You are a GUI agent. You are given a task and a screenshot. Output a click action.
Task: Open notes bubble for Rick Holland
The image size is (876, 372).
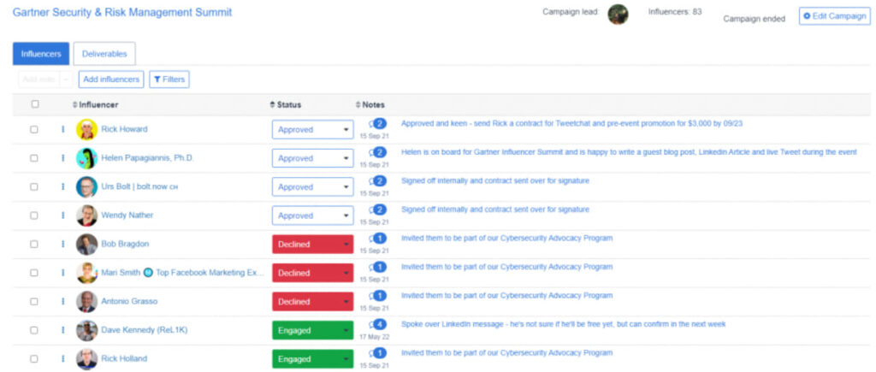tap(377, 353)
